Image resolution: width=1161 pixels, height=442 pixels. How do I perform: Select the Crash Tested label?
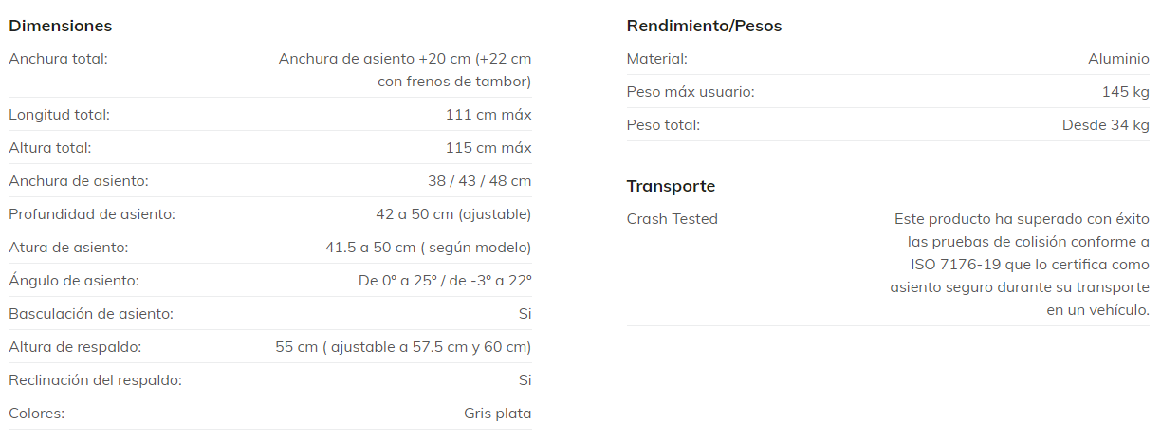click(x=672, y=219)
